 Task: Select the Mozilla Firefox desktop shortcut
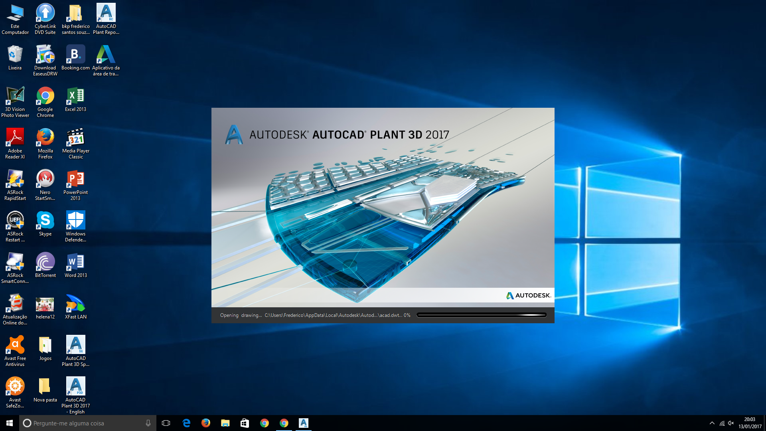coord(45,143)
